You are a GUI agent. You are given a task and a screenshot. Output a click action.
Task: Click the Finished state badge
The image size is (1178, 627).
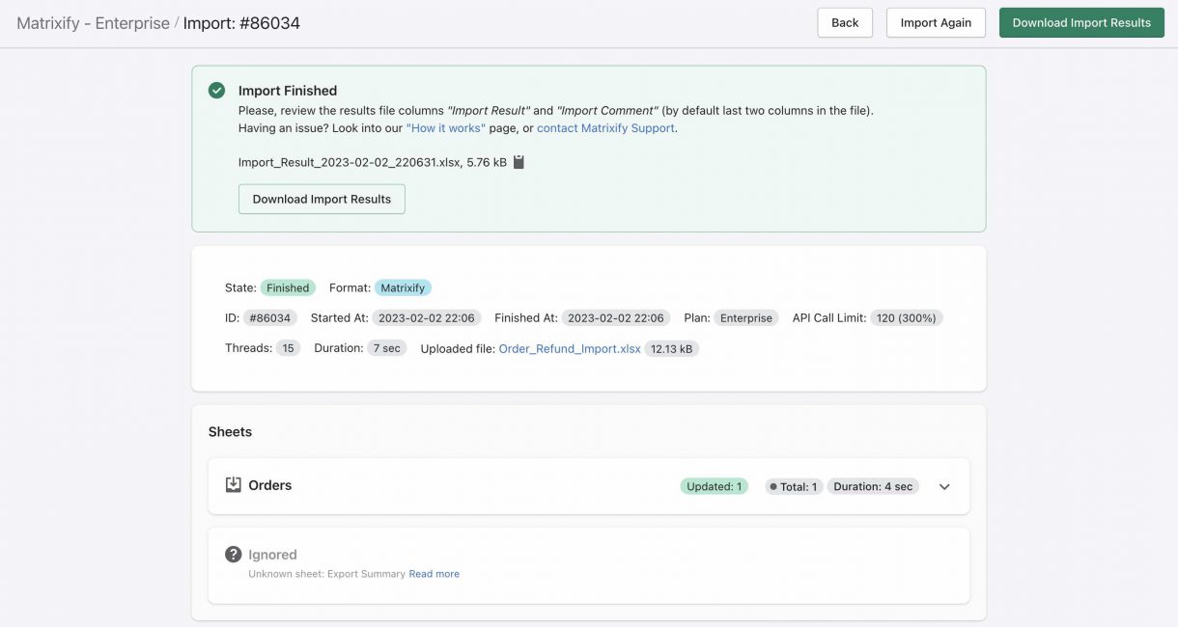pyautogui.click(x=287, y=286)
